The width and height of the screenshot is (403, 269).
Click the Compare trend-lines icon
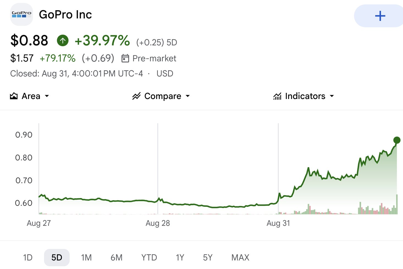[136, 96]
